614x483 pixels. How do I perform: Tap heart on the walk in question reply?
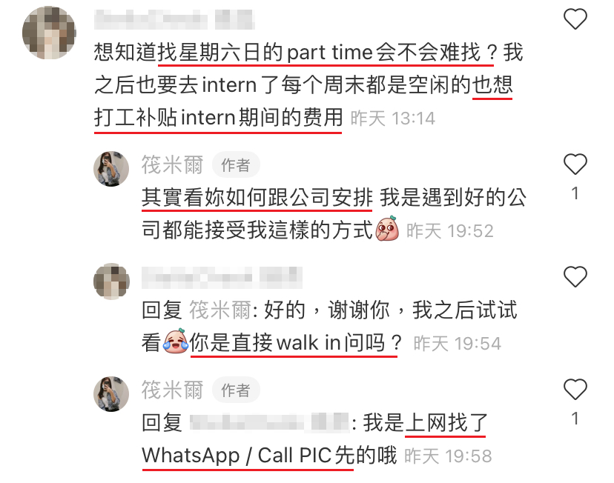point(575,276)
